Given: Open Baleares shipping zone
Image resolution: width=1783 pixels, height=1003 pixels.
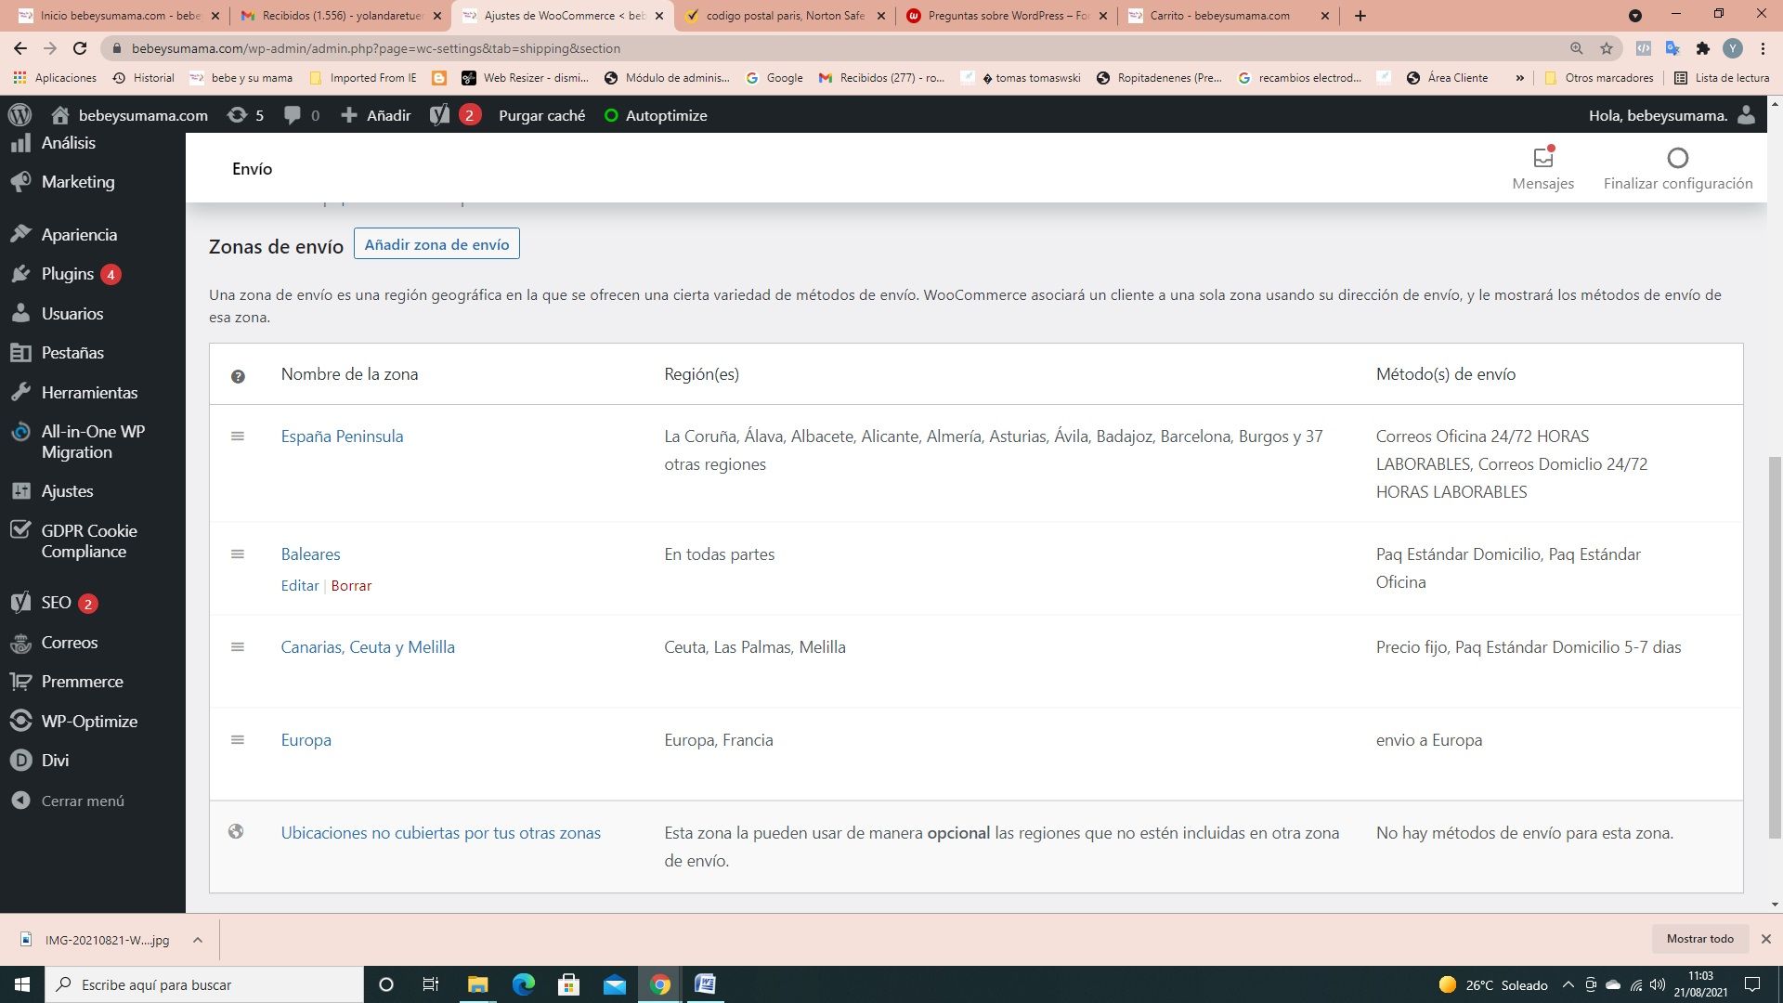Looking at the screenshot, I should [x=310, y=554].
